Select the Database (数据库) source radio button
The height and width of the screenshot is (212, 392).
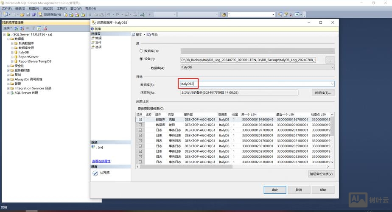[141, 51]
